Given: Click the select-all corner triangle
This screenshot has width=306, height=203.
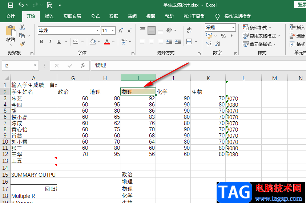Looking at the screenshot, I should (x=7, y=78).
